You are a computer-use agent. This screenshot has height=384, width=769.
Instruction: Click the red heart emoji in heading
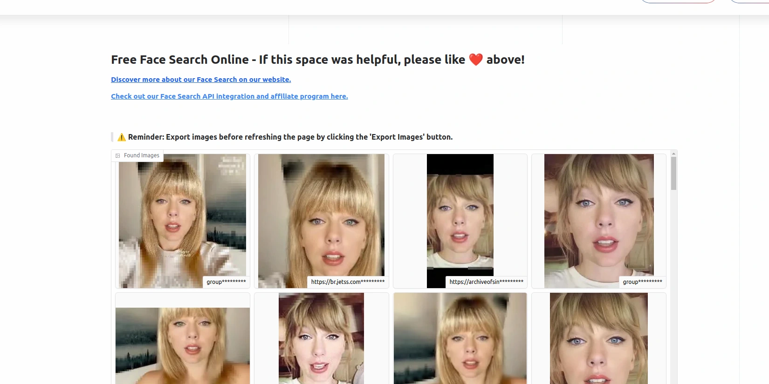(475, 60)
